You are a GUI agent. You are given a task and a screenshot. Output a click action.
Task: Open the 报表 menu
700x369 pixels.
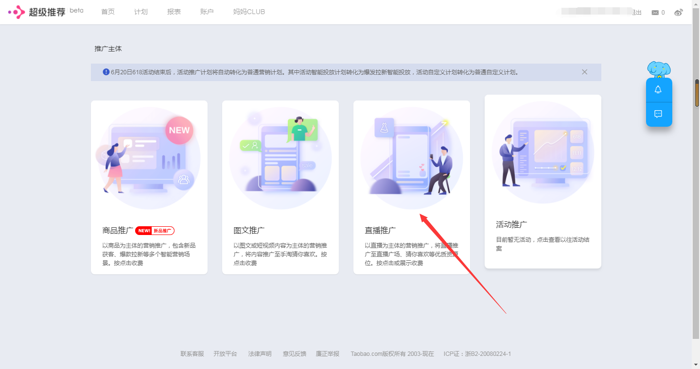tap(174, 12)
